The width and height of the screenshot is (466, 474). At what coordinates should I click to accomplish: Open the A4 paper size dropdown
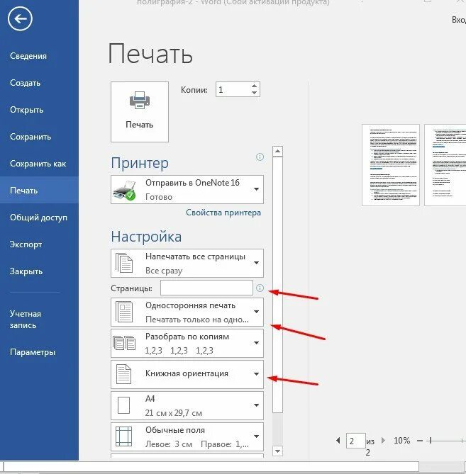point(187,406)
